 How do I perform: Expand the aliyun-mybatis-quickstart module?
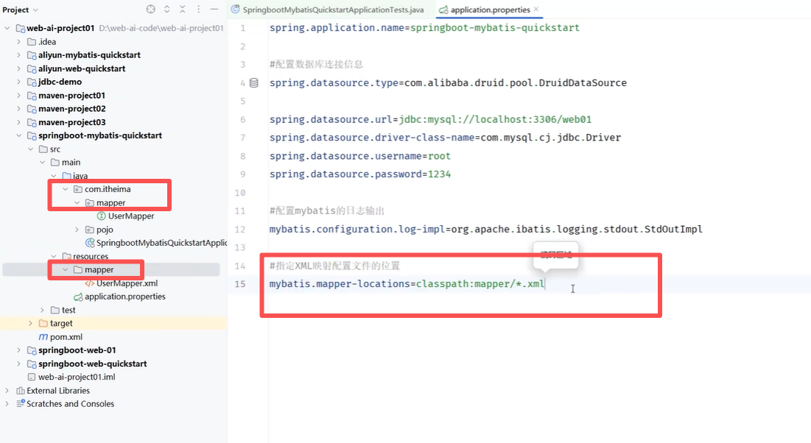point(19,54)
